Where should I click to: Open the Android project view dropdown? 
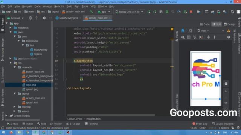(x=15, y=18)
